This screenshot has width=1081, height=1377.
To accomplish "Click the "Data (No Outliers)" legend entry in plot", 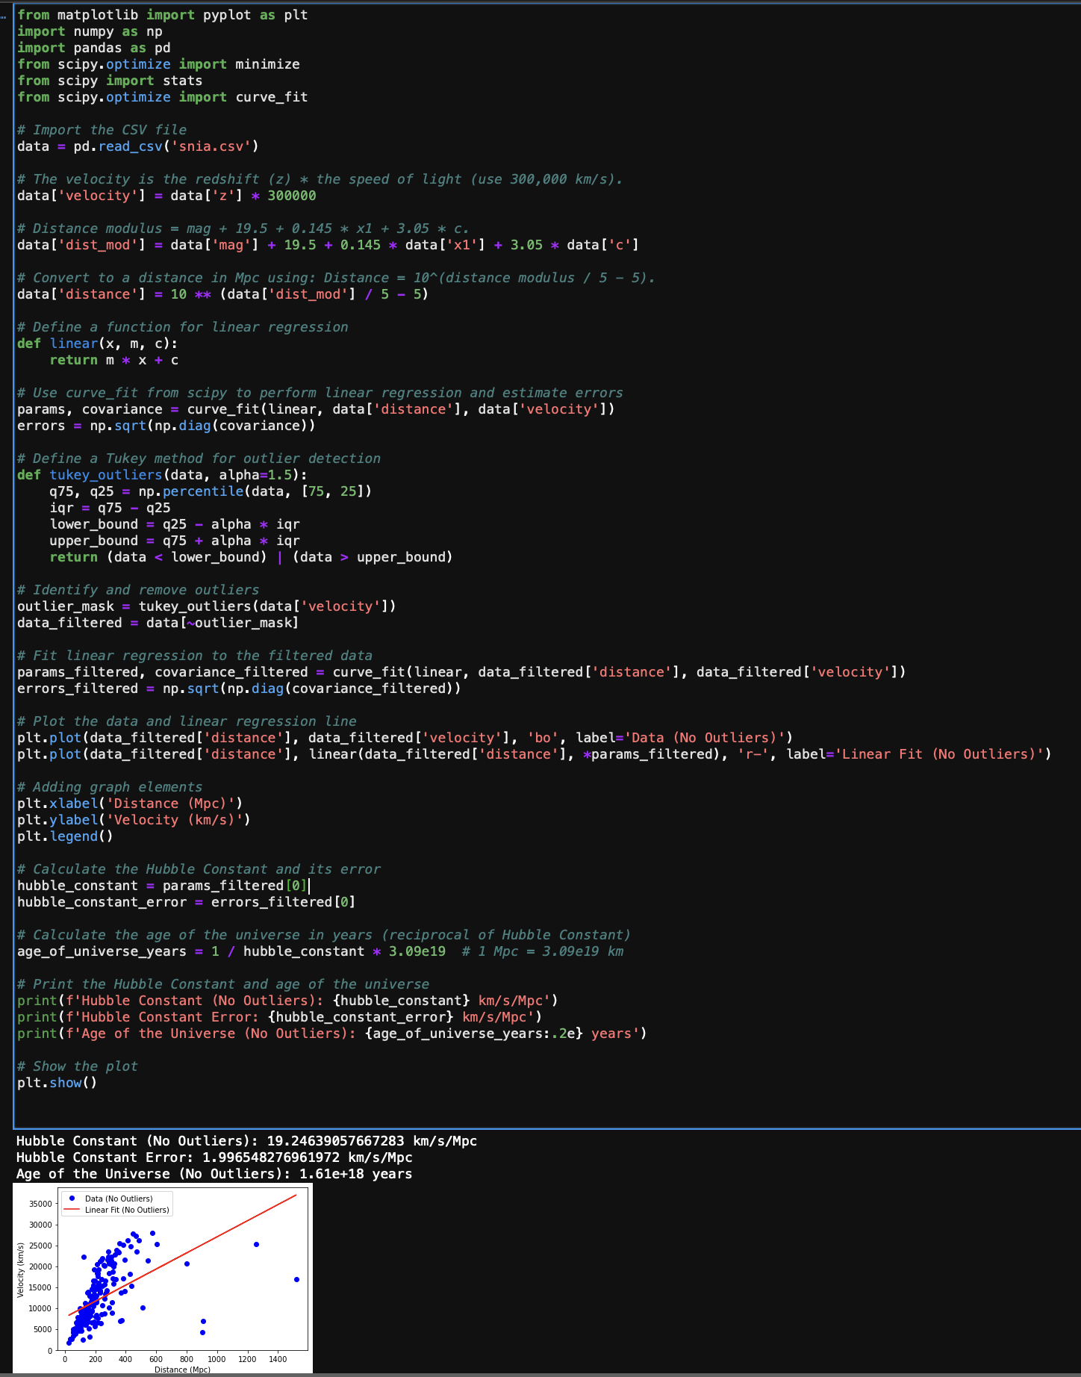I will 119,1199.
